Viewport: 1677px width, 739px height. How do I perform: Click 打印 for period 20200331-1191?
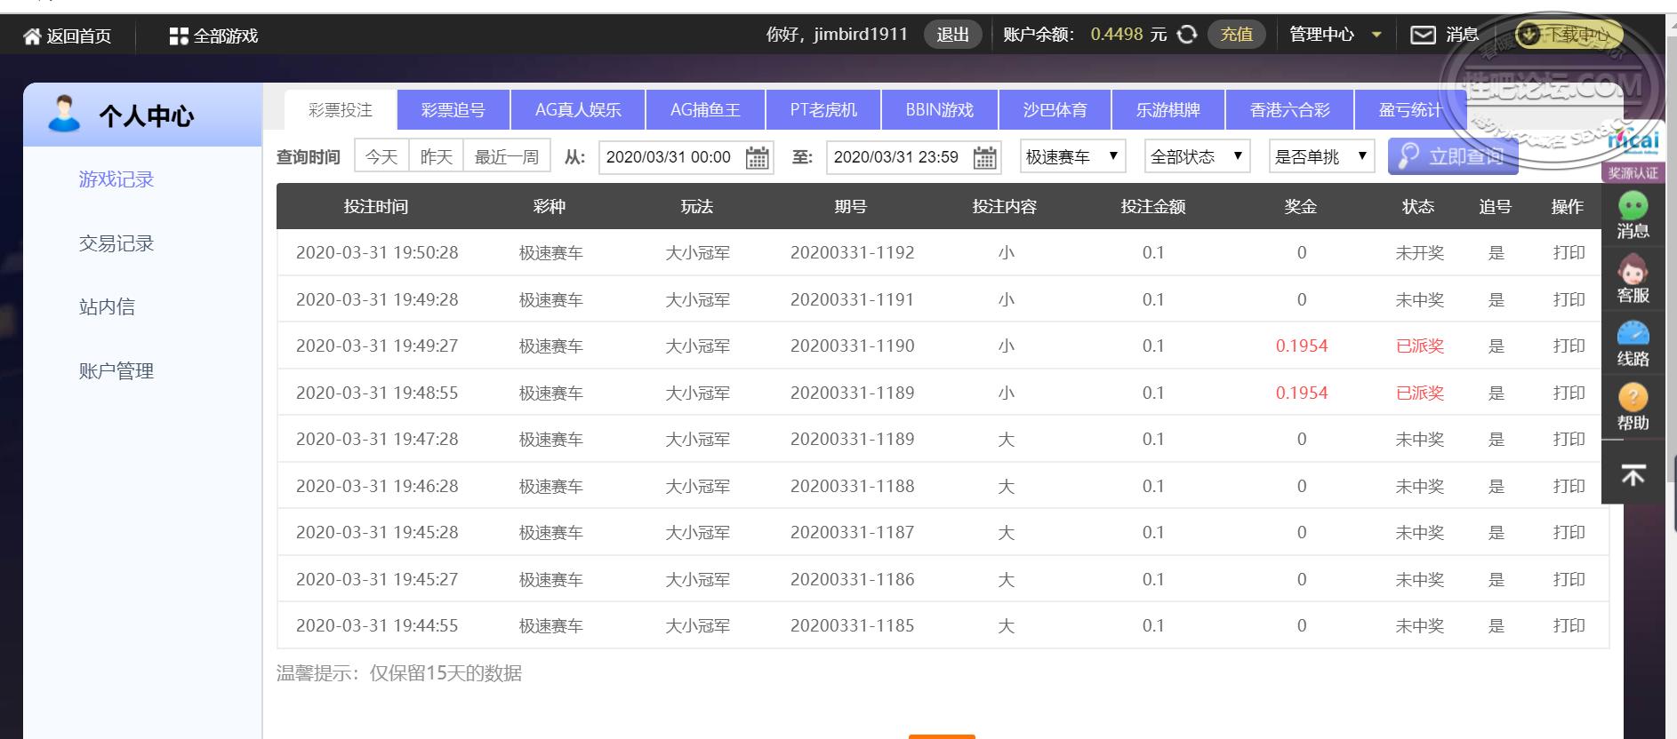(x=1569, y=300)
